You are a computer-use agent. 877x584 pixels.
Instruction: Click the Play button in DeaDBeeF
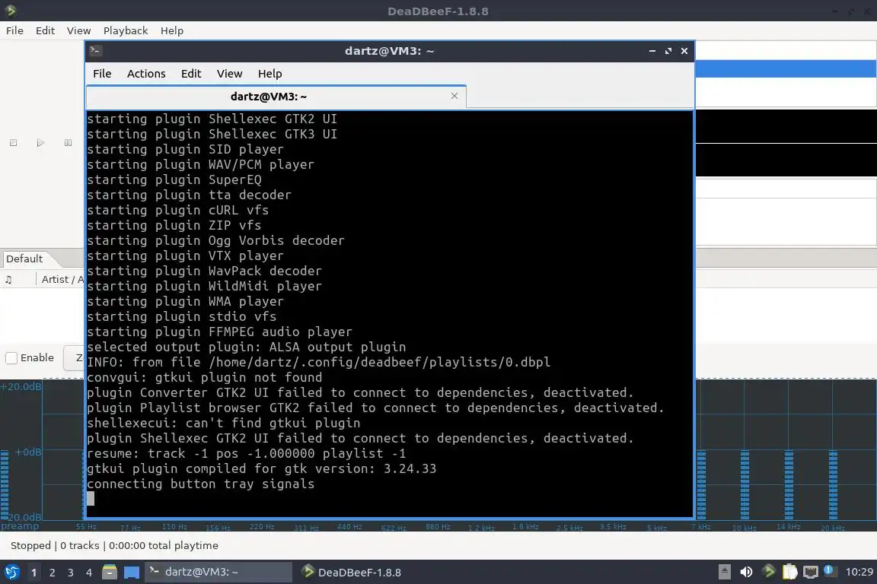point(40,143)
